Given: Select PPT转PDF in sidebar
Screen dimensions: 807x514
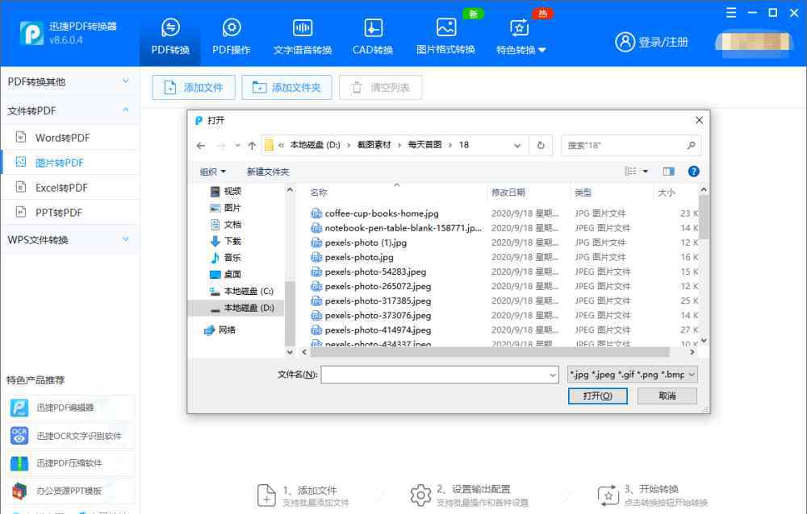Looking at the screenshot, I should [x=70, y=212].
